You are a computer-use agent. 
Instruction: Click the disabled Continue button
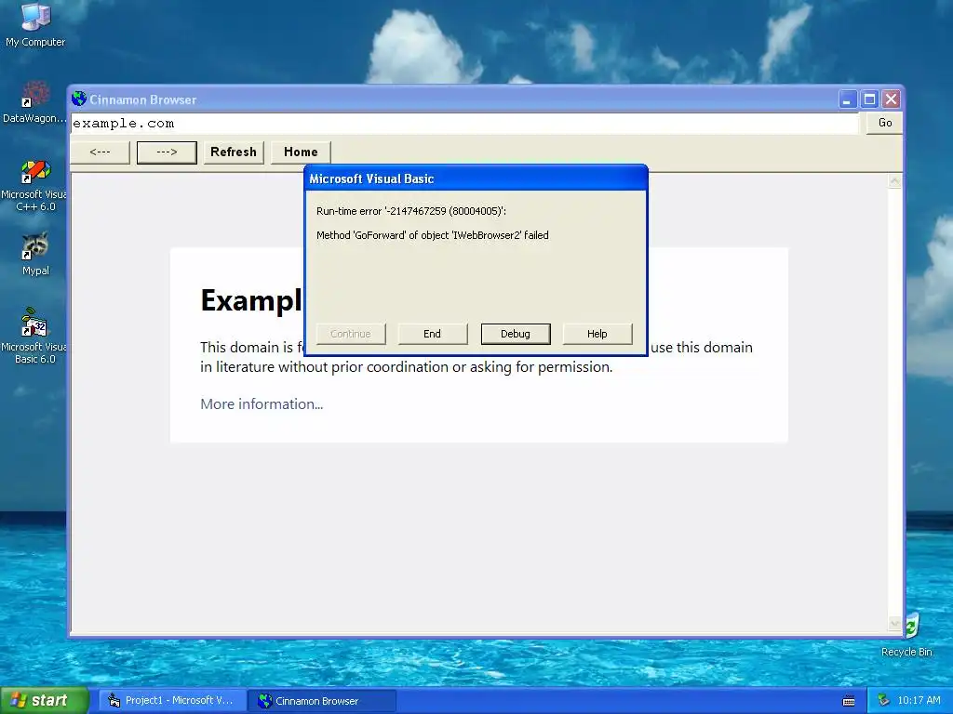tap(351, 334)
